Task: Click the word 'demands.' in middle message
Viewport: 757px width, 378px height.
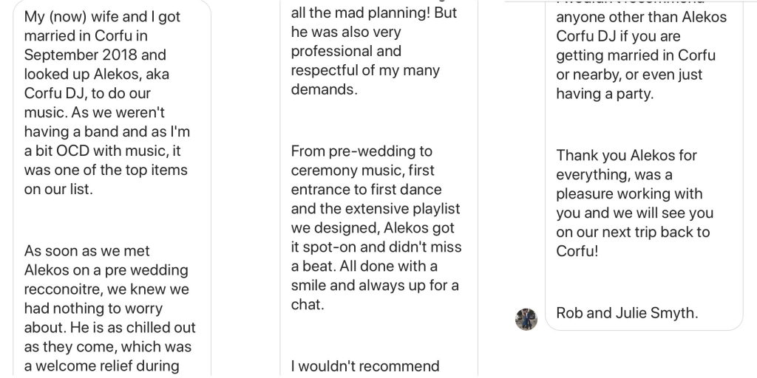Action: click(x=324, y=89)
